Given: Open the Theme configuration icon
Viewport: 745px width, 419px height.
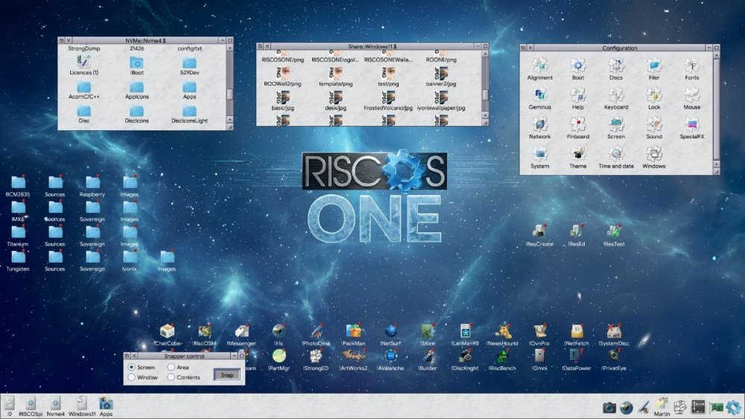Looking at the screenshot, I should coord(578,158).
